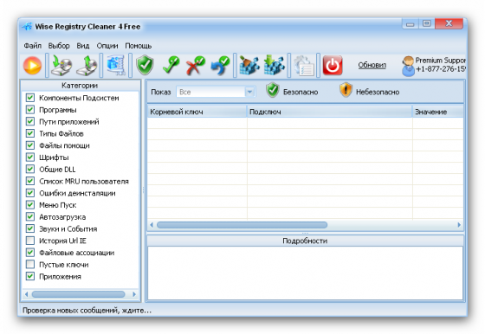
Task: Click the blue arrow invert selection icon
Action: coord(220,65)
